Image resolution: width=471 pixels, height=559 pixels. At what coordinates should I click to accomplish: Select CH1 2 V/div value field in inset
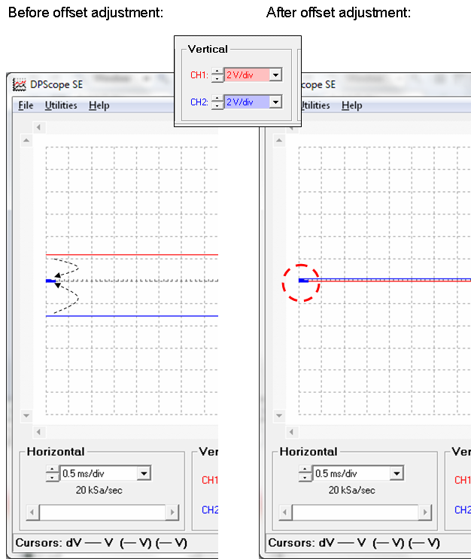[247, 75]
